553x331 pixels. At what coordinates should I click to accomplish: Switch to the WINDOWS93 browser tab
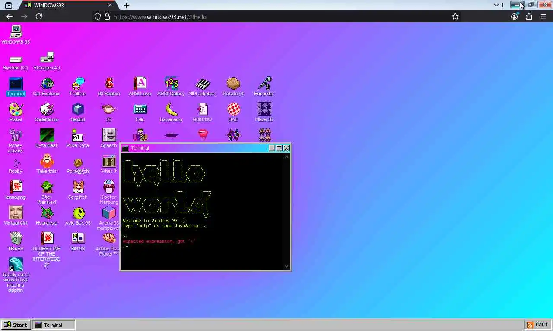68,5
